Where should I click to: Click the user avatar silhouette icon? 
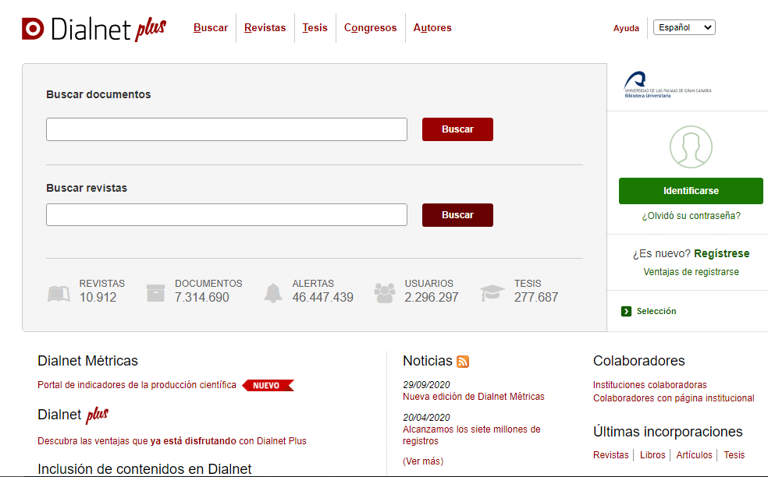[x=691, y=147]
